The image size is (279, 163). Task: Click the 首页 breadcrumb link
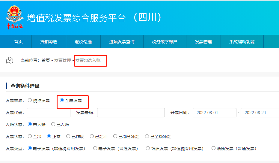pyautogui.click(x=46, y=60)
